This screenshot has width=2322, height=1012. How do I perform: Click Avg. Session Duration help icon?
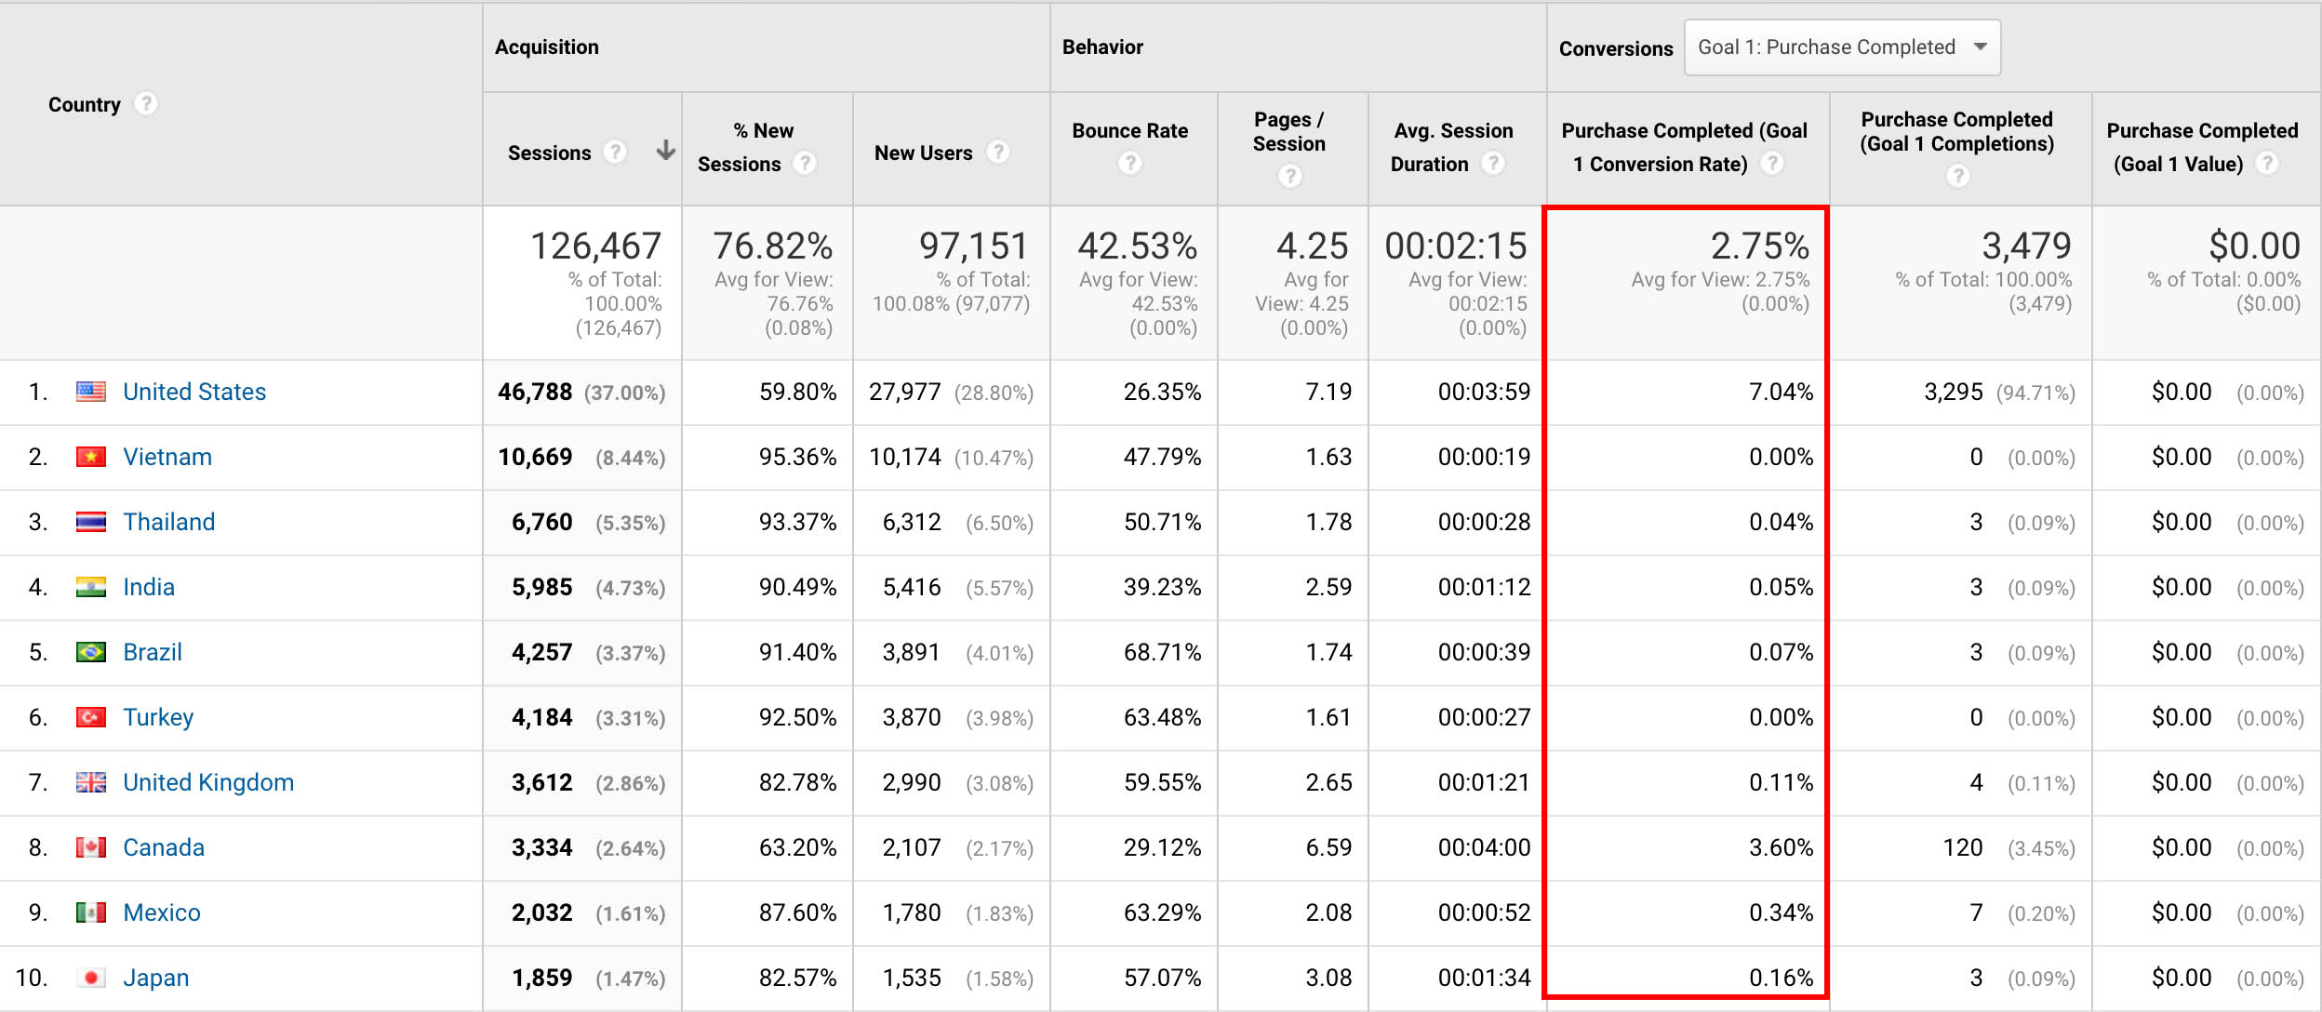1492,163
